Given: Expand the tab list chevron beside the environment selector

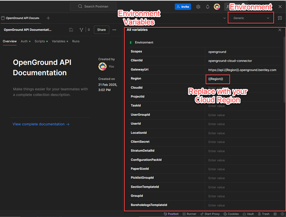Looking at the screenshot, I should point(224,18).
